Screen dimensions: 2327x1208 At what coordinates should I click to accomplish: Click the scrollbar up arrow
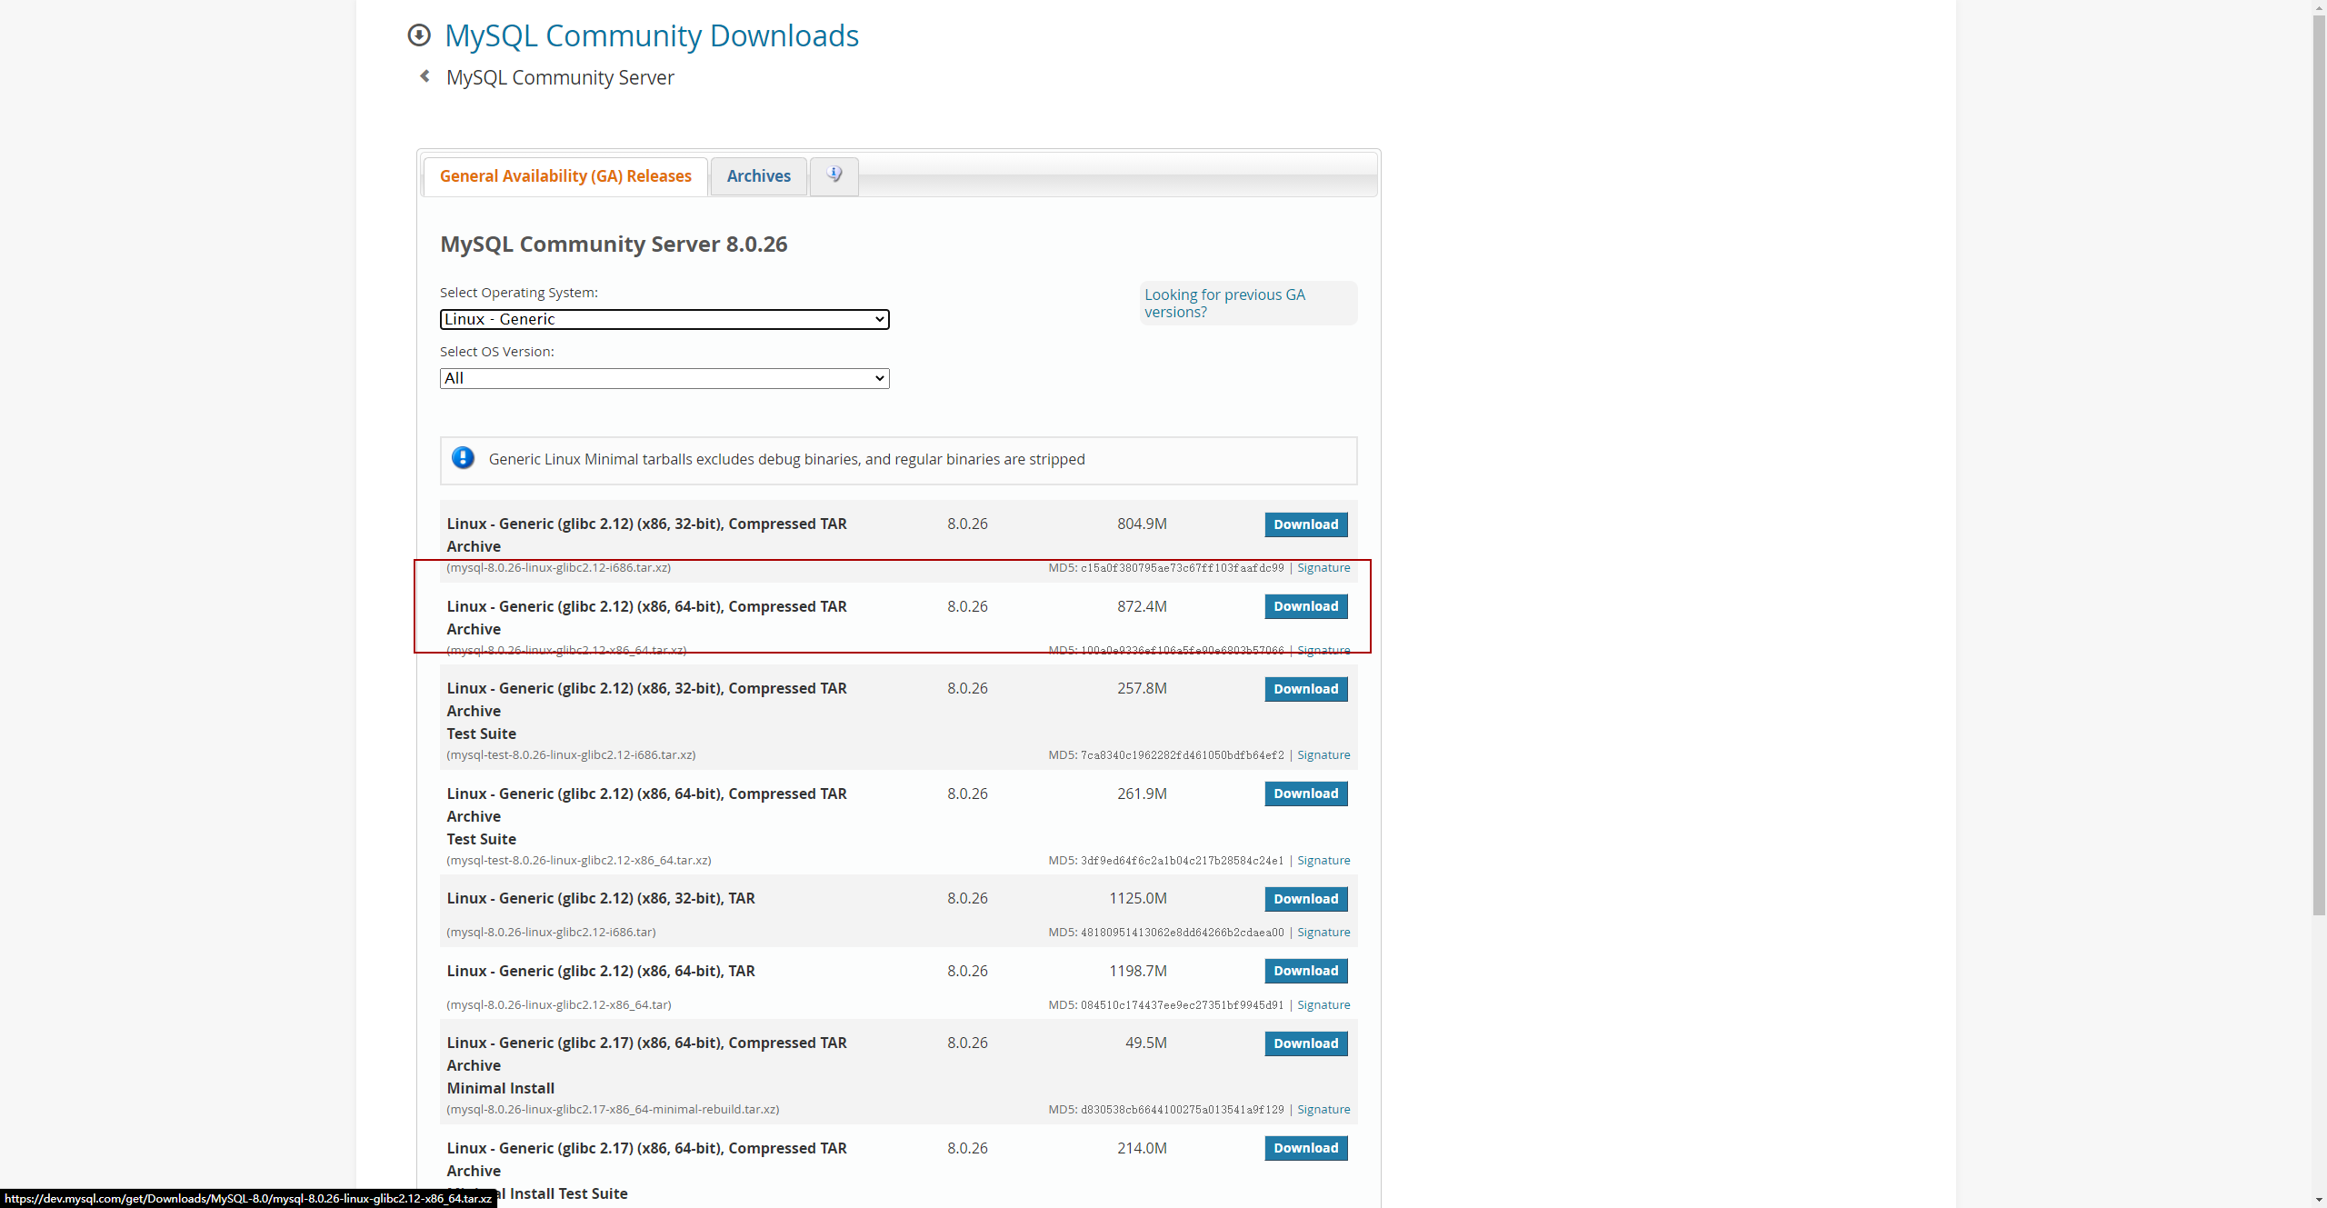pos(2319,6)
